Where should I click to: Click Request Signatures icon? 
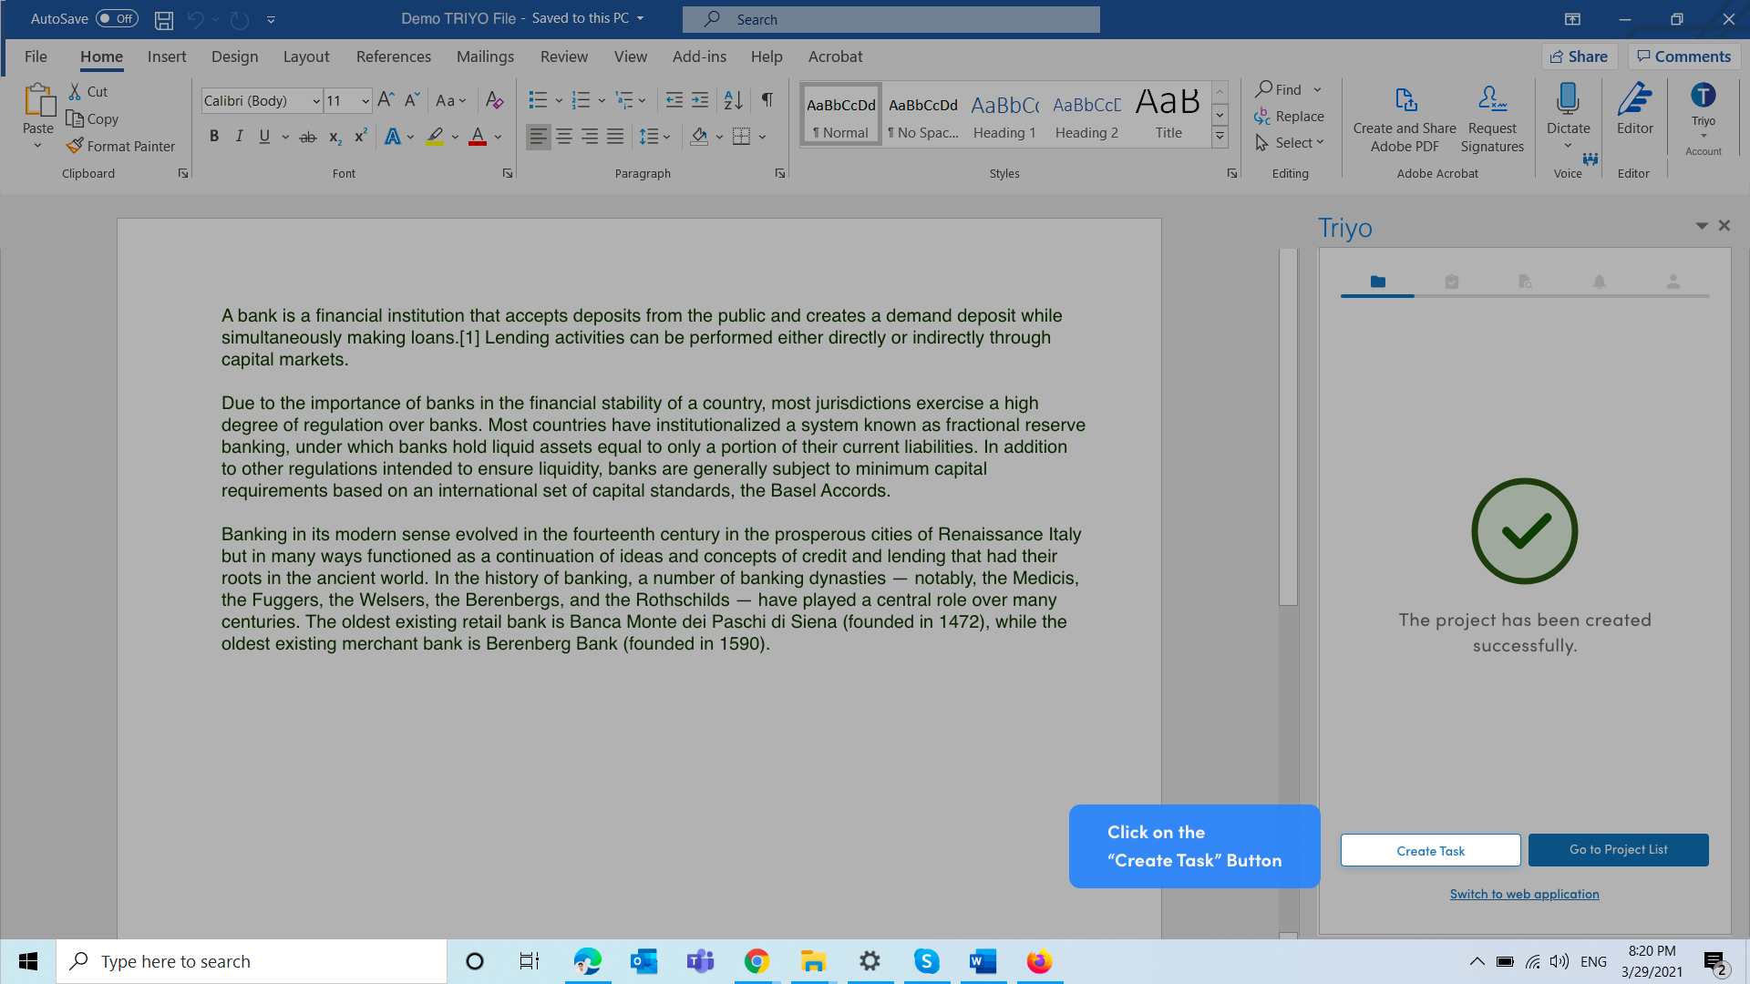pos(1492,118)
